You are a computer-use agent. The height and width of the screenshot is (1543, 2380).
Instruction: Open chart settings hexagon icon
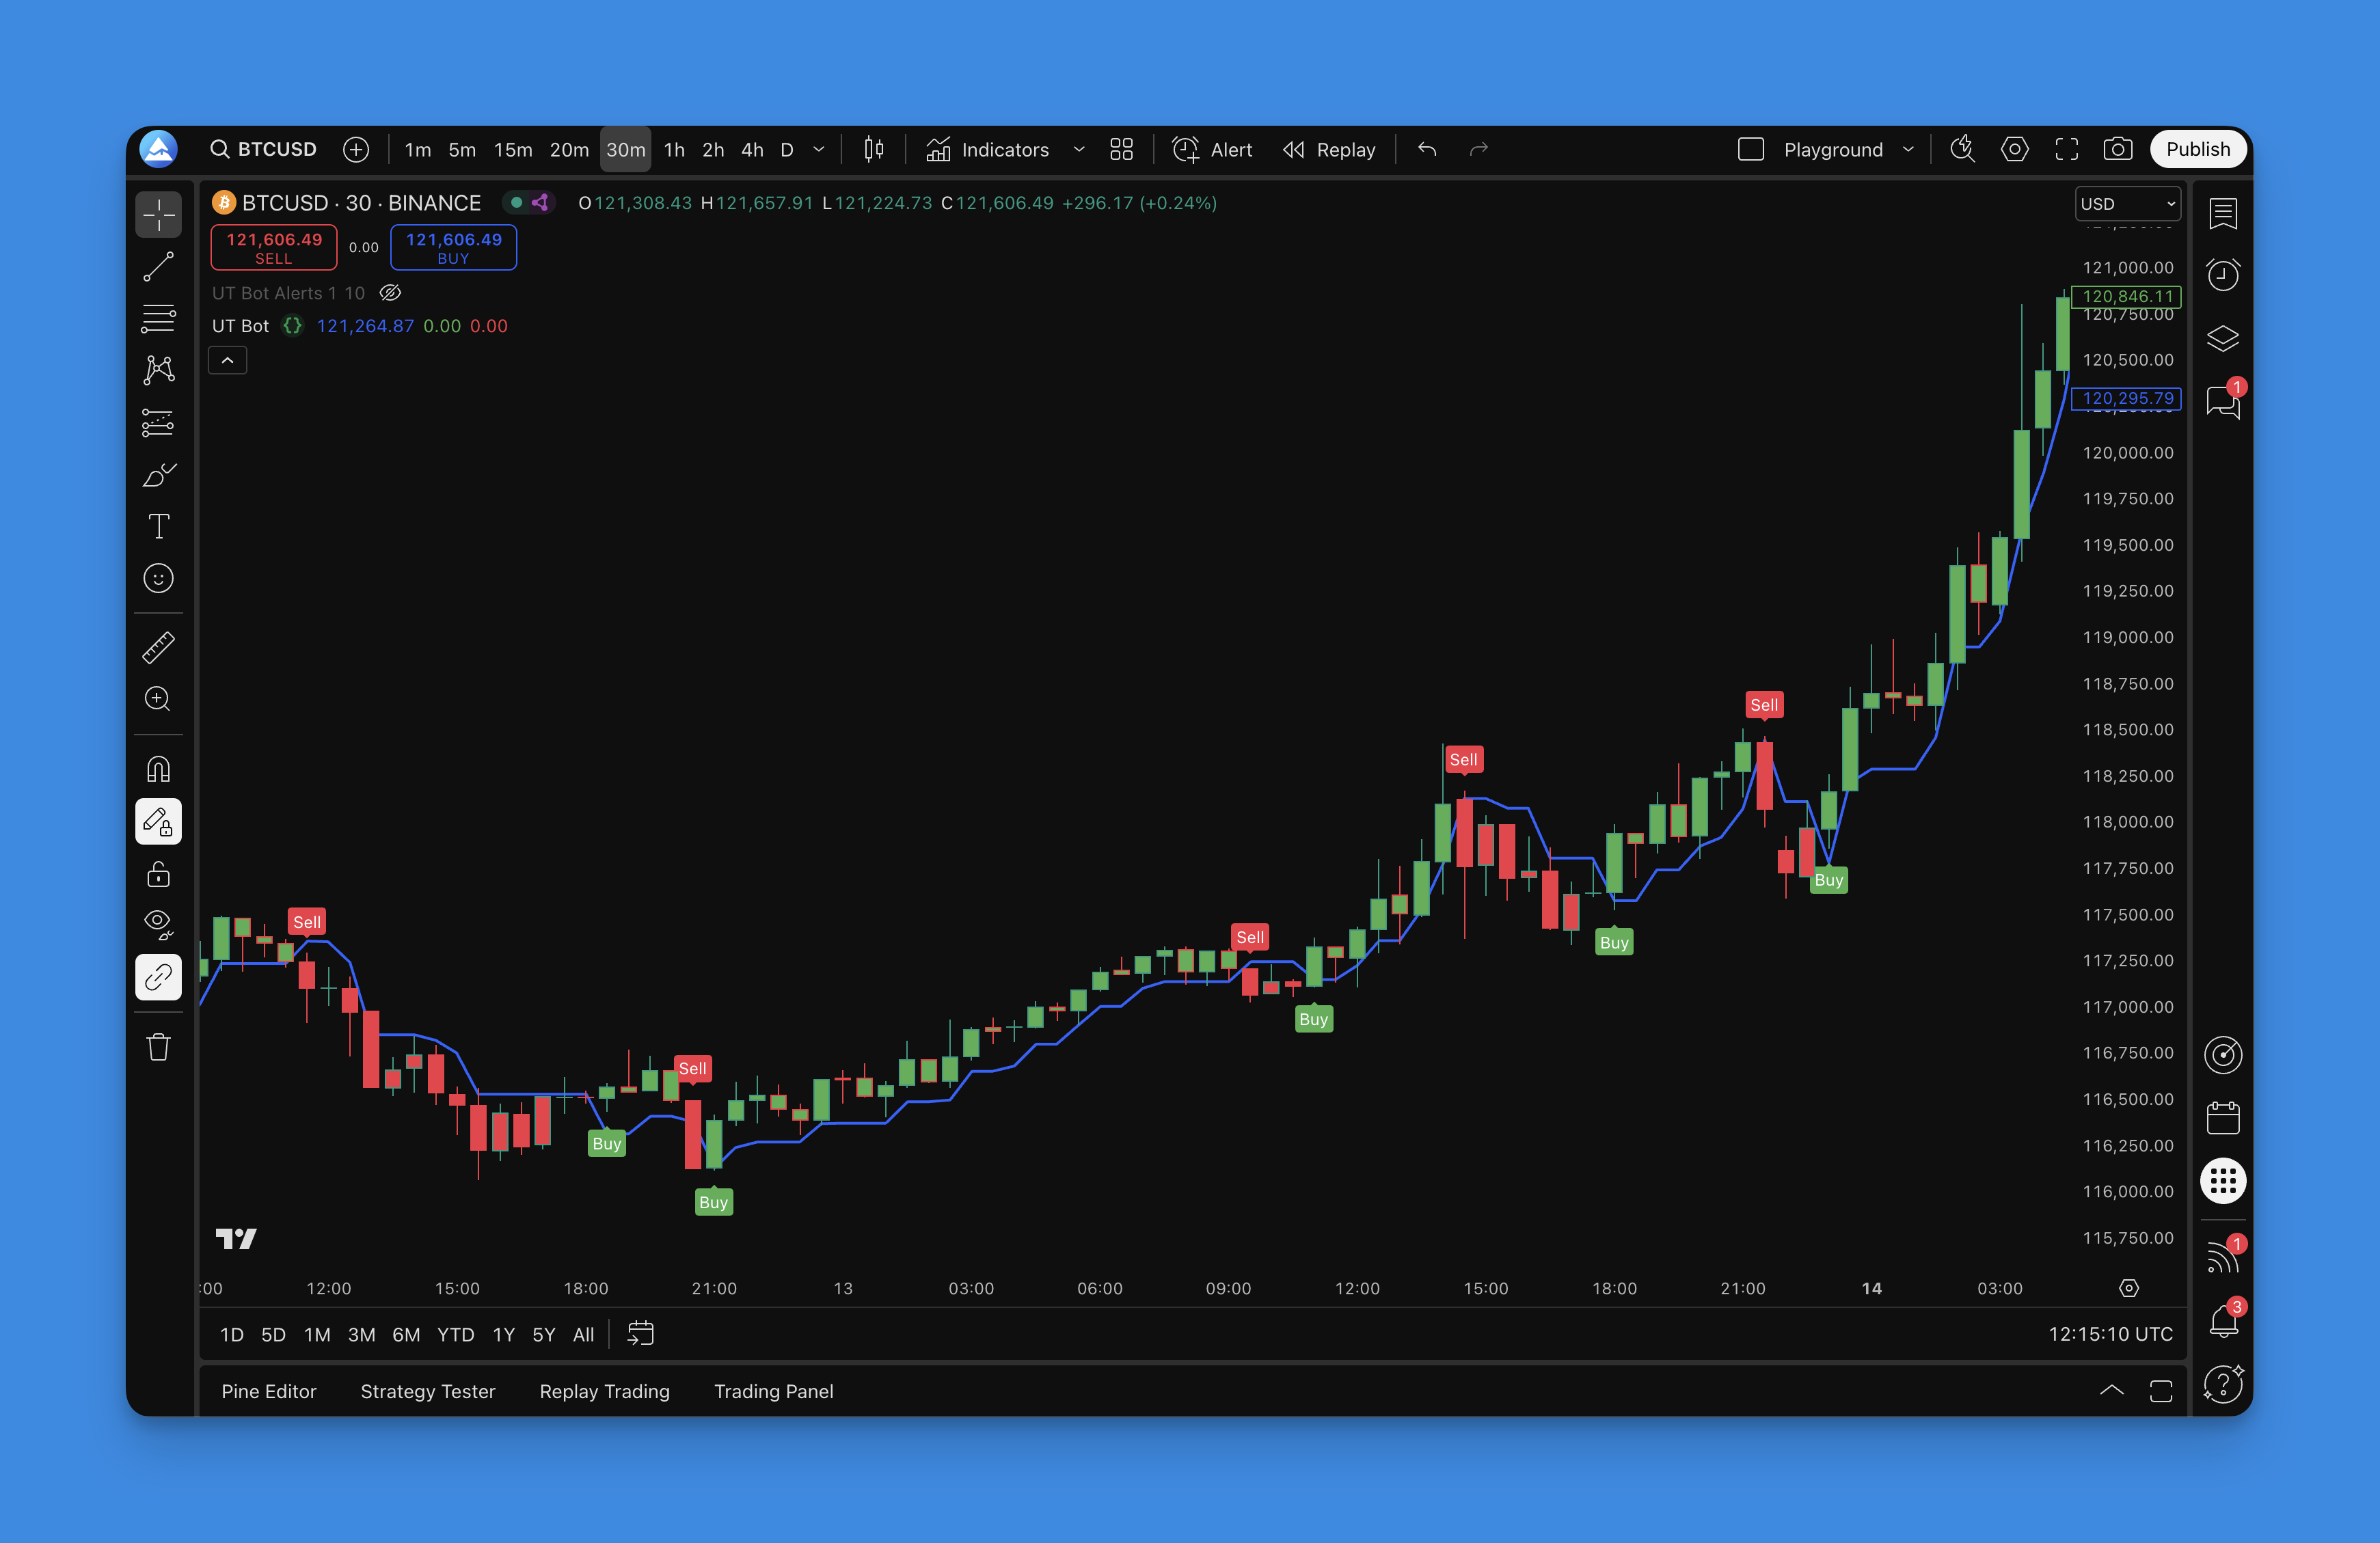tap(2014, 149)
